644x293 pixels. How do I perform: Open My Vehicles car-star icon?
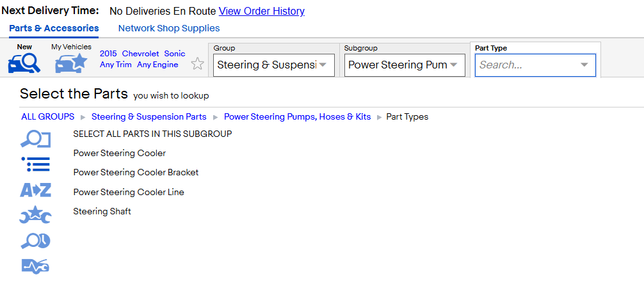tap(71, 63)
